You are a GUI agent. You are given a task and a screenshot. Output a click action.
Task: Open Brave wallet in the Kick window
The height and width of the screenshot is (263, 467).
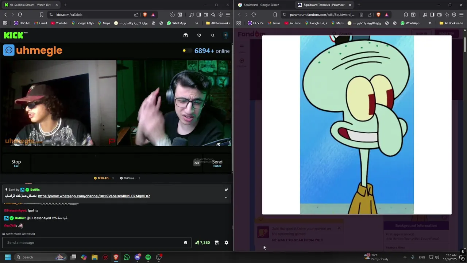click(206, 15)
